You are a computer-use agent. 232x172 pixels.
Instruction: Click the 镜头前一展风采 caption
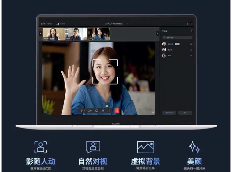(x=194, y=168)
